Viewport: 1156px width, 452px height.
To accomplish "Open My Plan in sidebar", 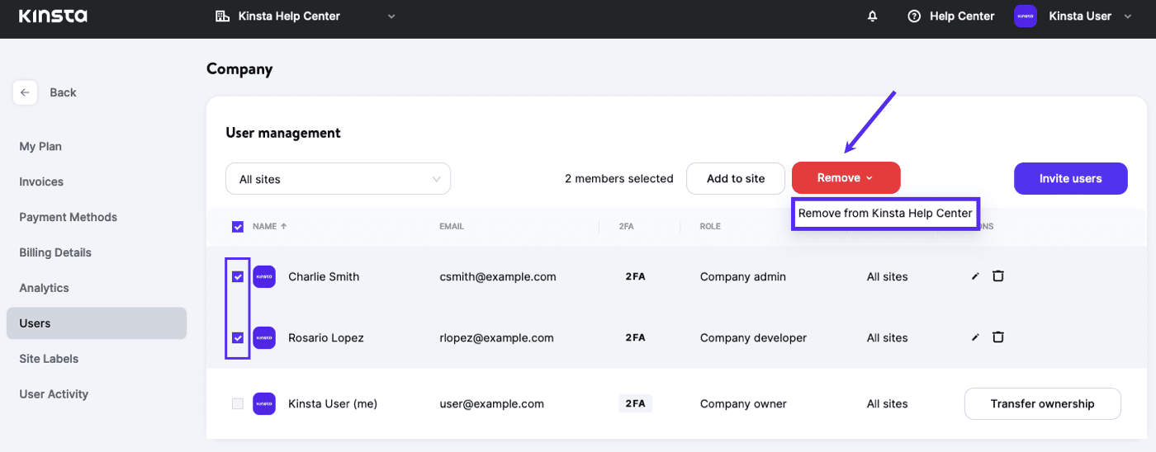I will pos(40,146).
